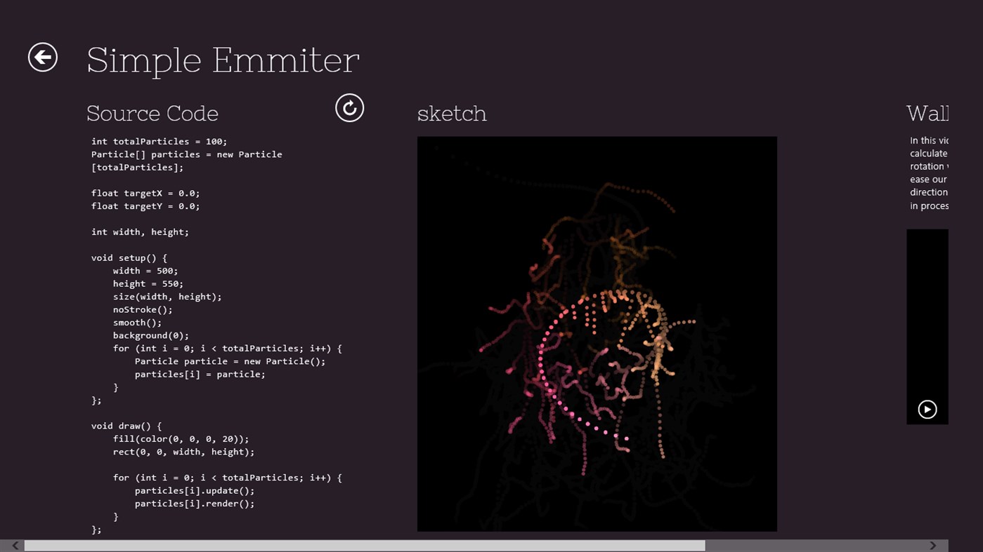983x552 pixels.
Task: Click the "int totalParticles = 100;" code line
Action: click(159, 142)
